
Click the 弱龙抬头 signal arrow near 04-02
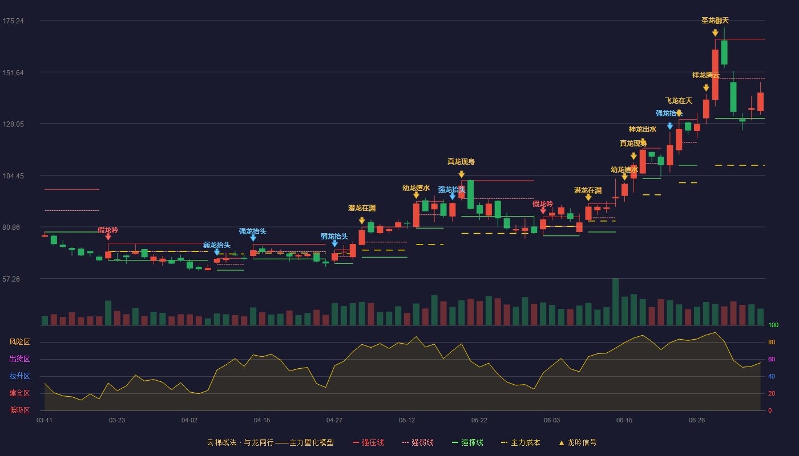coord(217,252)
